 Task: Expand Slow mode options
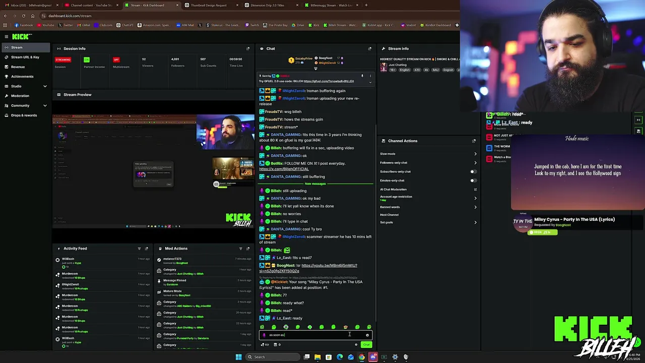pos(475,154)
